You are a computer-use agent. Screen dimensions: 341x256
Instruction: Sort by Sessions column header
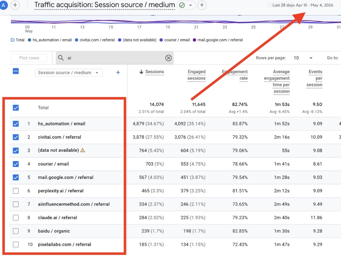tap(154, 72)
